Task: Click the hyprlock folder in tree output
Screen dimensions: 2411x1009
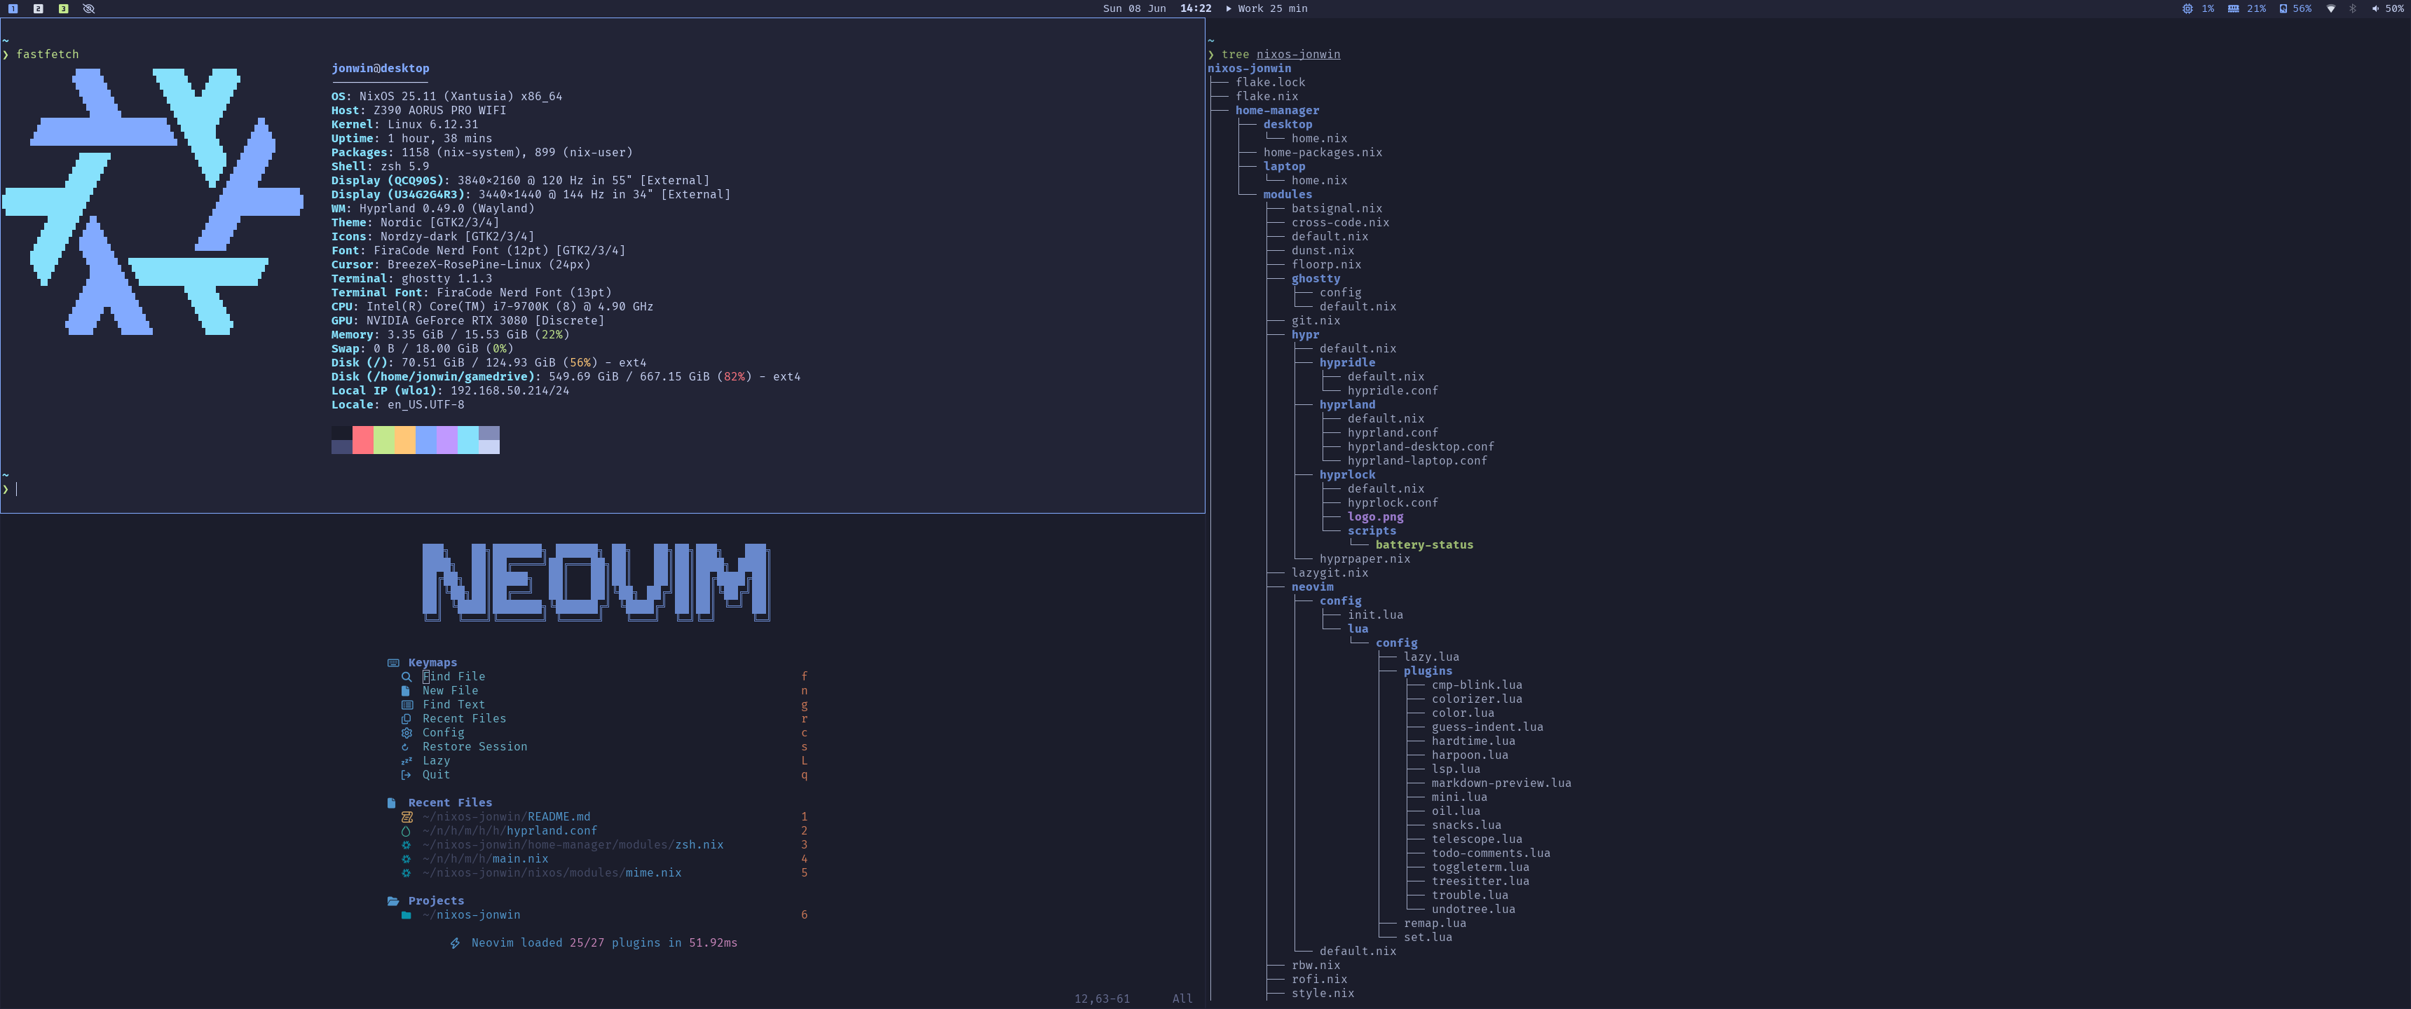Action: (x=1347, y=476)
